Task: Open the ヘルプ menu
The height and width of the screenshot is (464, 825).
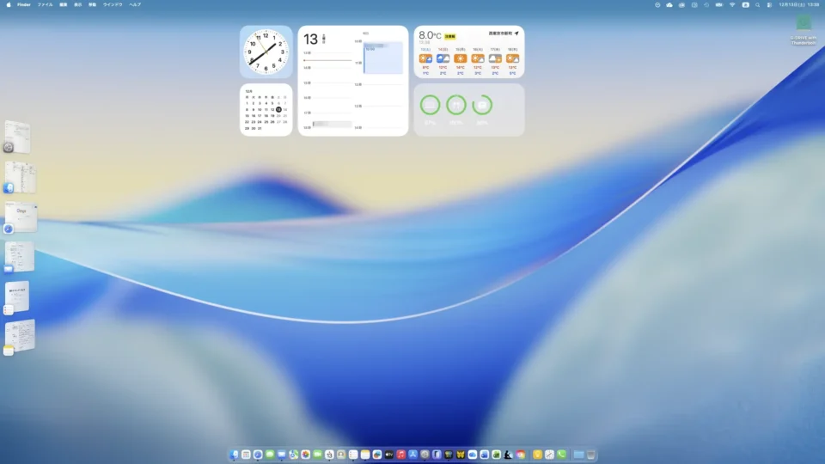Action: [x=135, y=5]
